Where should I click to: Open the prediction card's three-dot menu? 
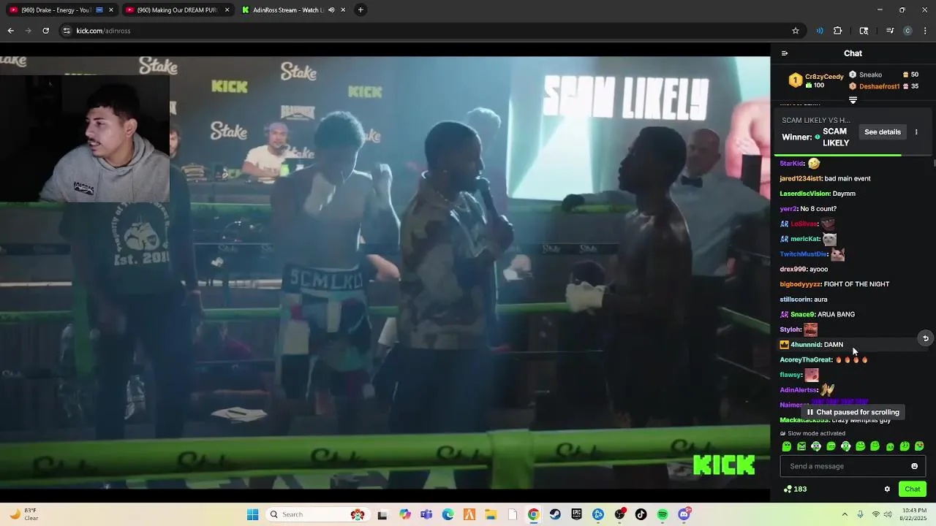click(x=916, y=132)
